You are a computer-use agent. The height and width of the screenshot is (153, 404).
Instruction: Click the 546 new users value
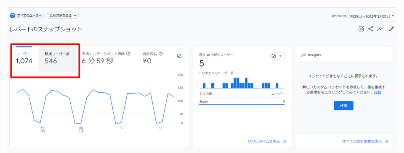tap(51, 61)
